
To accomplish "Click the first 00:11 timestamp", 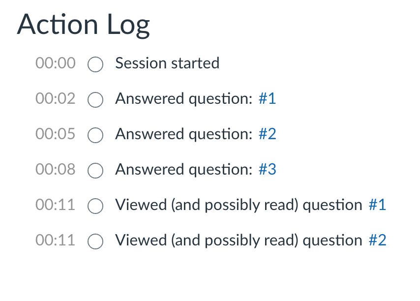I will click(x=56, y=205).
